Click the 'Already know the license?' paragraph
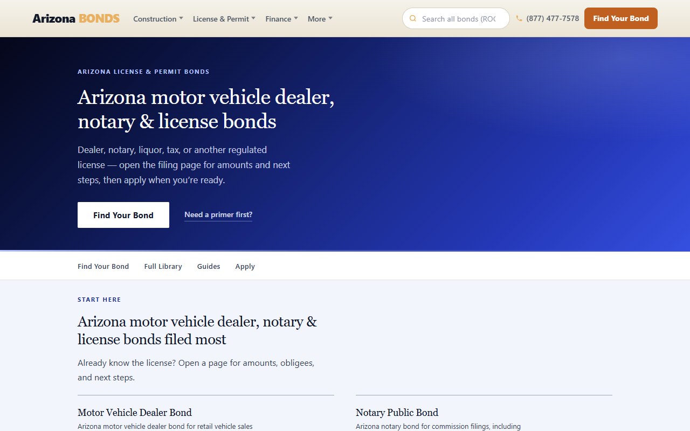 pos(196,370)
